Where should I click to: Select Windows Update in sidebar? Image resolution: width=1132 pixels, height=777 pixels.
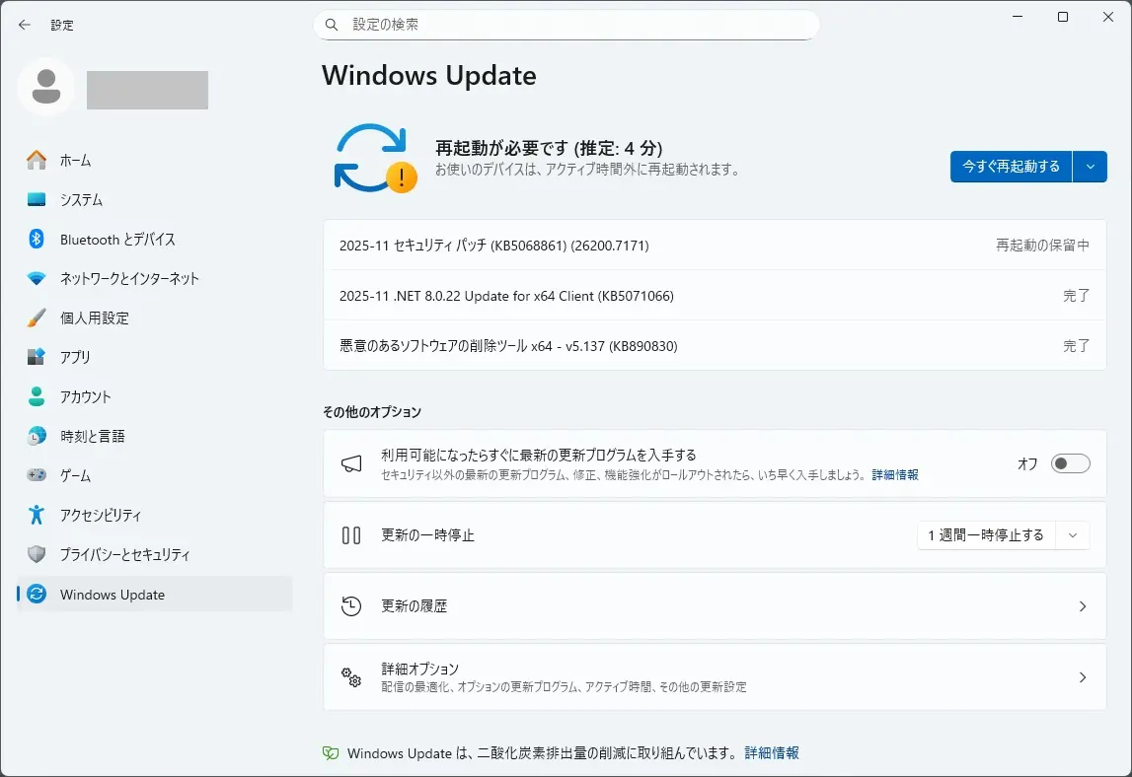tap(112, 595)
